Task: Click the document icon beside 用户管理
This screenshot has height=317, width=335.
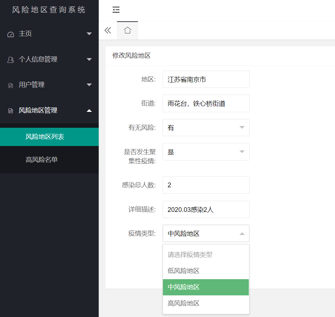Action: [x=10, y=86]
